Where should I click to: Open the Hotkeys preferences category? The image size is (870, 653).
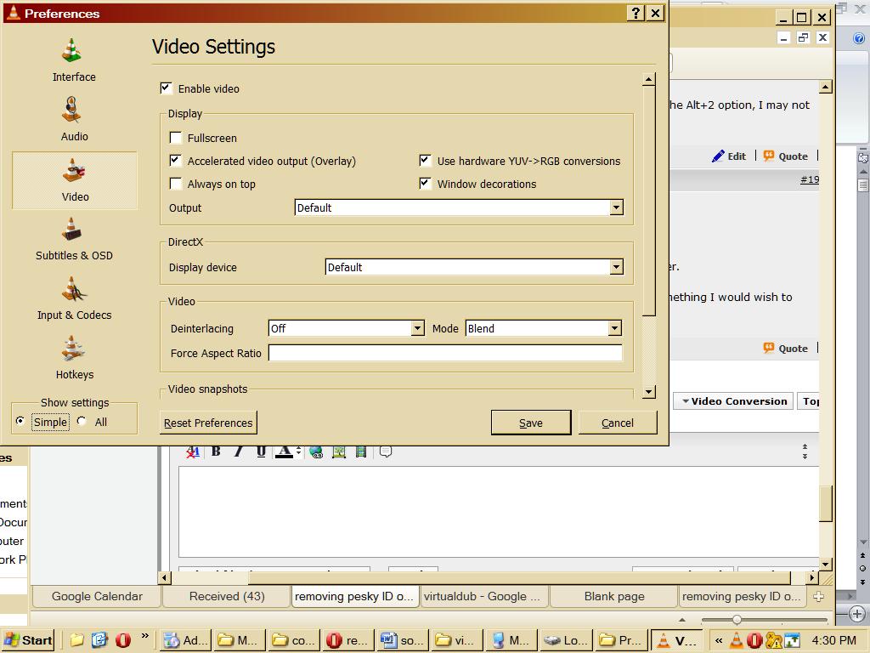click(74, 358)
